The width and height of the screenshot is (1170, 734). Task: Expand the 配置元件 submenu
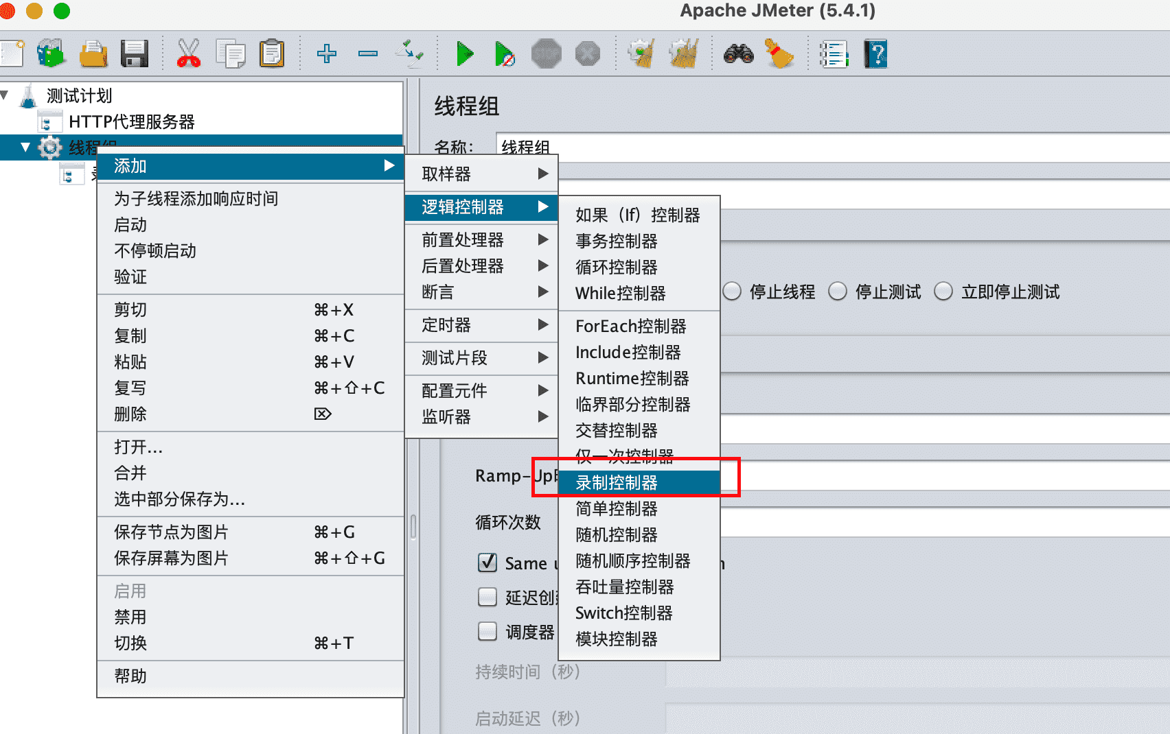point(481,390)
